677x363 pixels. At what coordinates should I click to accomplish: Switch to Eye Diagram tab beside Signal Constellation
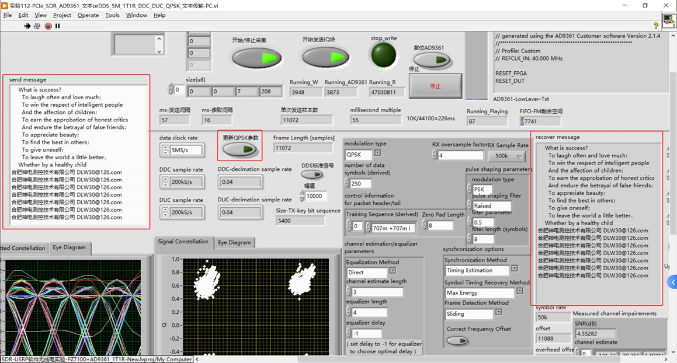[234, 243]
